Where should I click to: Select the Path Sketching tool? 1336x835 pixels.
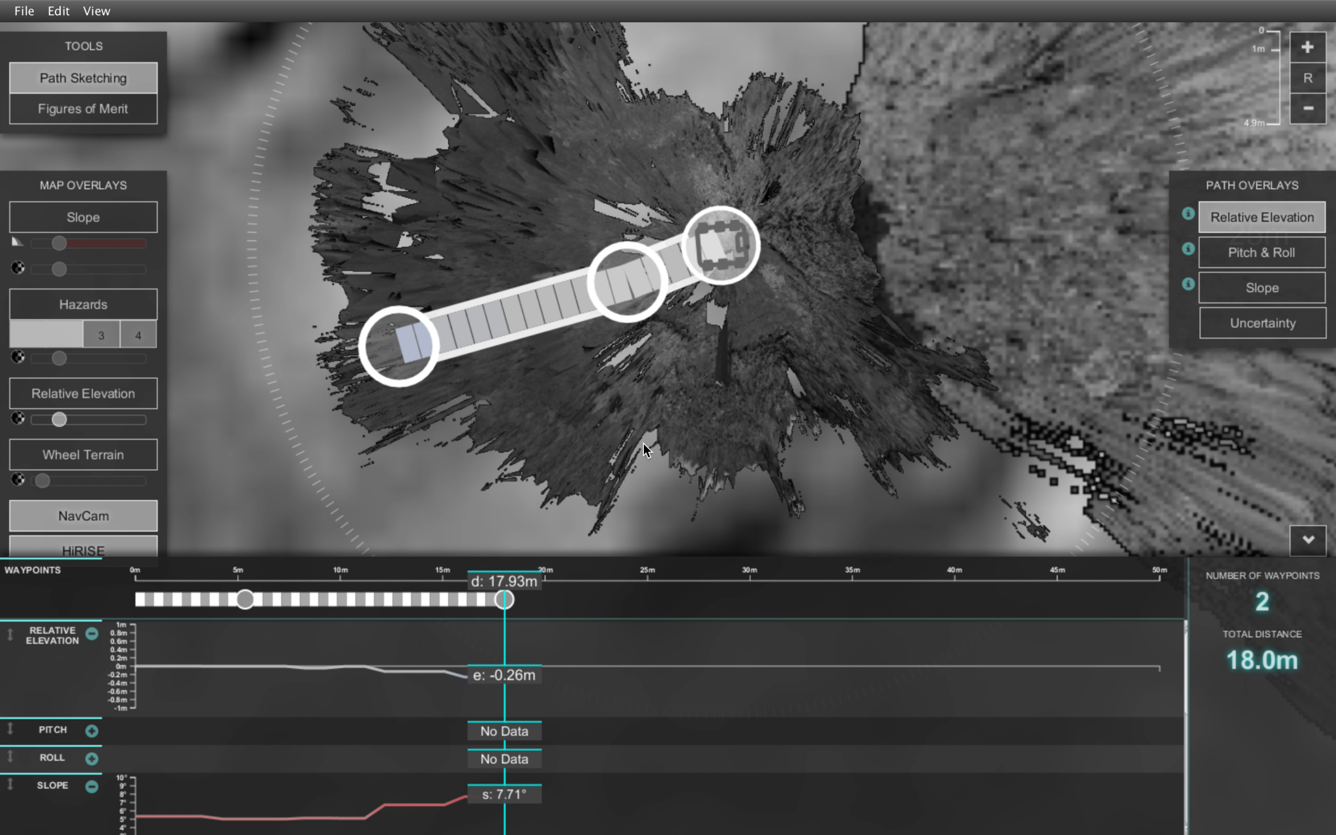[x=83, y=78]
